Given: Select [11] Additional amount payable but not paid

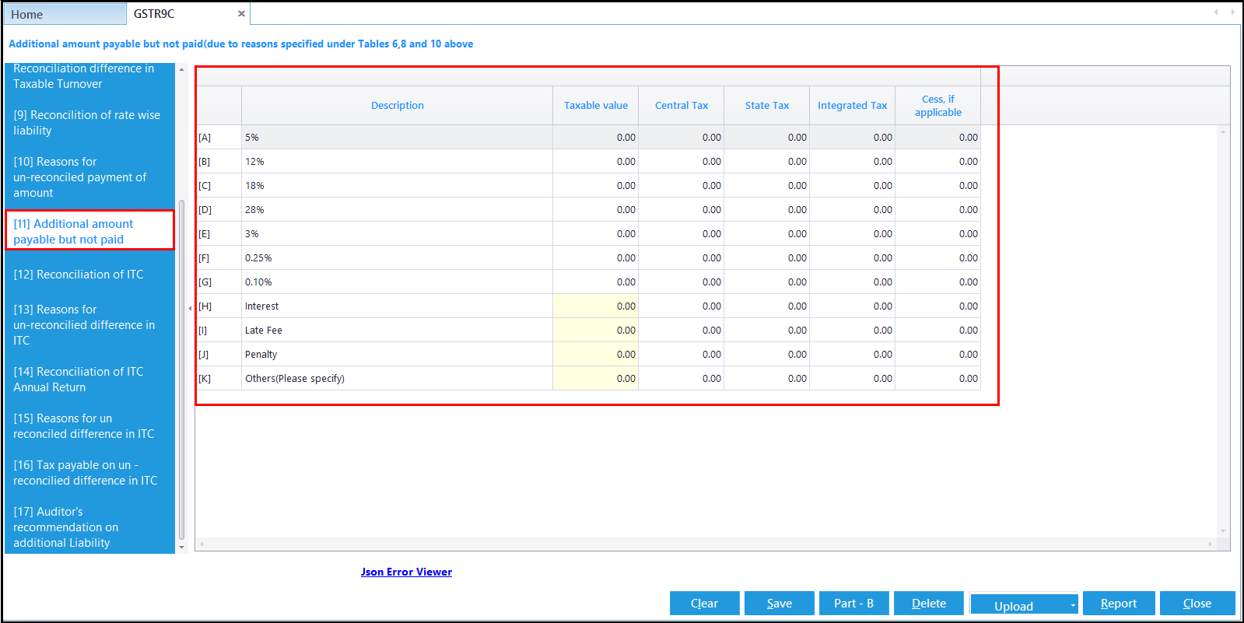Looking at the screenshot, I should [89, 231].
